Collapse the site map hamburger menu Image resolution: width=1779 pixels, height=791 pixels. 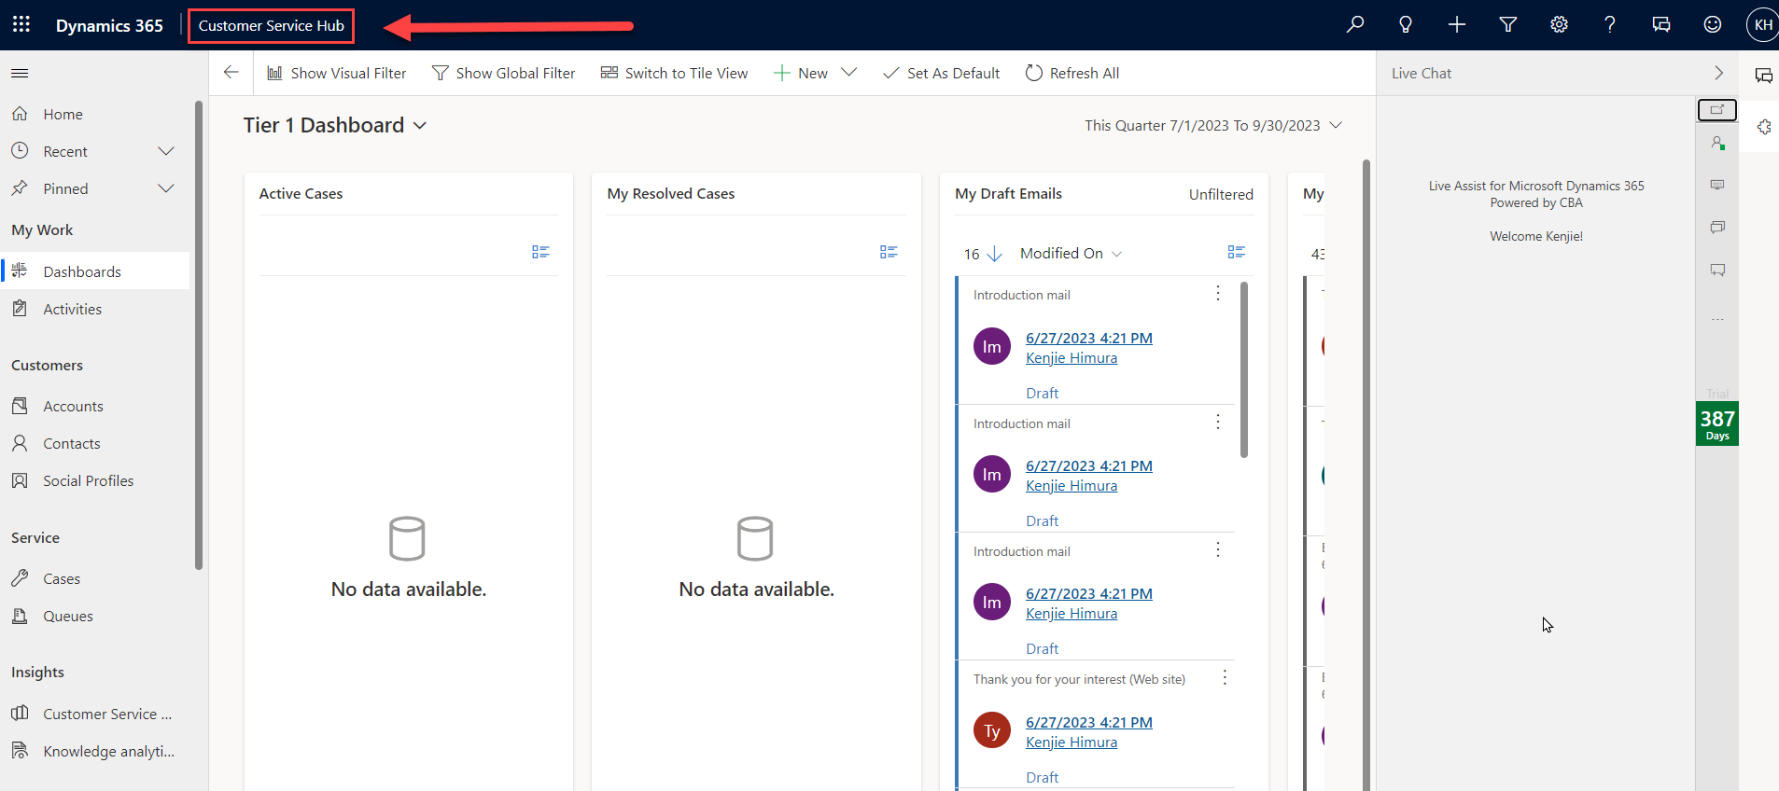20,73
